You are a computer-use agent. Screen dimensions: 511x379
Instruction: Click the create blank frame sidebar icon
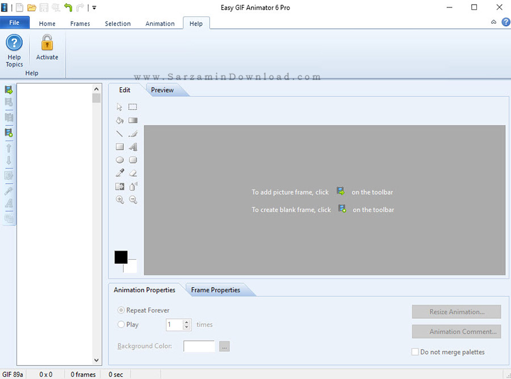pos(9,133)
